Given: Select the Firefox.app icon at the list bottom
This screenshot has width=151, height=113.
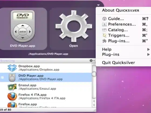Looking at the screenshot, I should (12, 105).
